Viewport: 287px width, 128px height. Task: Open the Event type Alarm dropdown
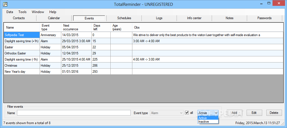click(x=167, y=113)
